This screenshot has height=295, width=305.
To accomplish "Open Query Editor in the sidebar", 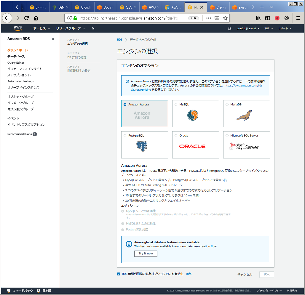I will [16, 63].
